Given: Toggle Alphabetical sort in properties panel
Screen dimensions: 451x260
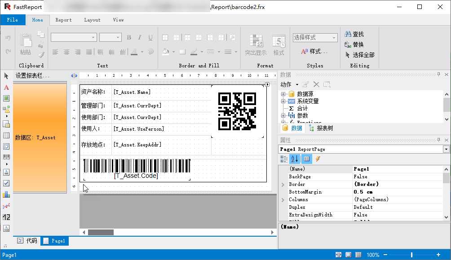Looking at the screenshot, I should [x=295, y=159].
